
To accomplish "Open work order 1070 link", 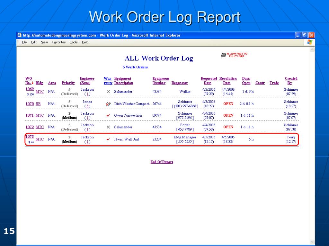I will [30, 104].
